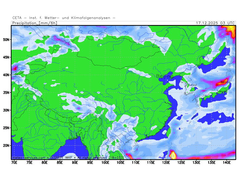Image resolution: width=247 pixels, height=185 pixels.
Task: Click the 50N latitude label
Action: (6, 40)
